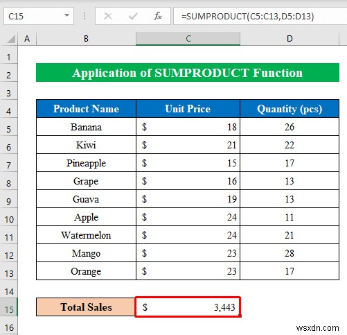Click Banana's quantity cell 26
Image resolution: width=347 pixels, height=335 pixels.
pyautogui.click(x=290, y=127)
